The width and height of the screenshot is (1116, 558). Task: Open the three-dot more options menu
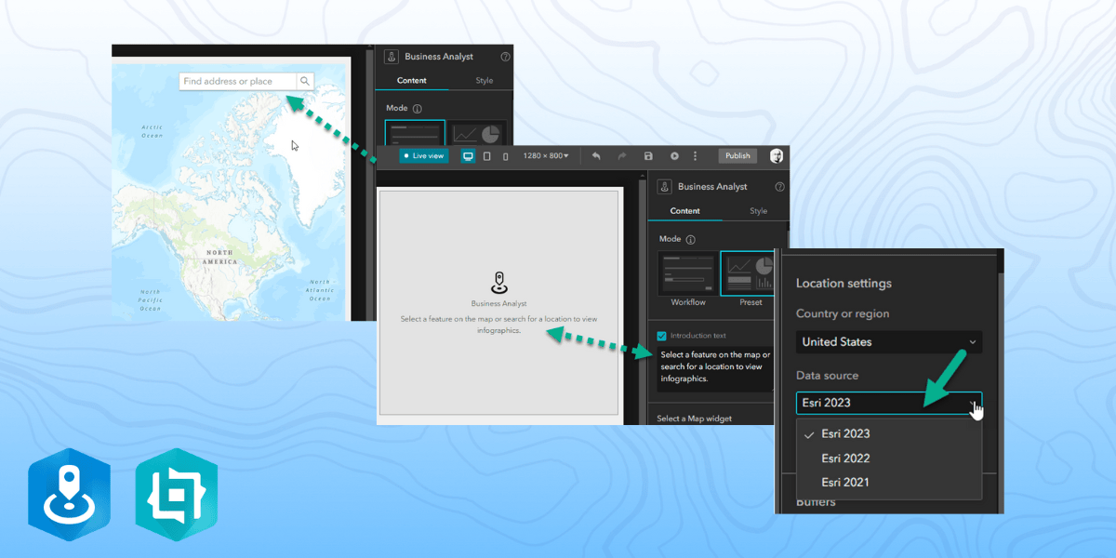click(x=695, y=156)
